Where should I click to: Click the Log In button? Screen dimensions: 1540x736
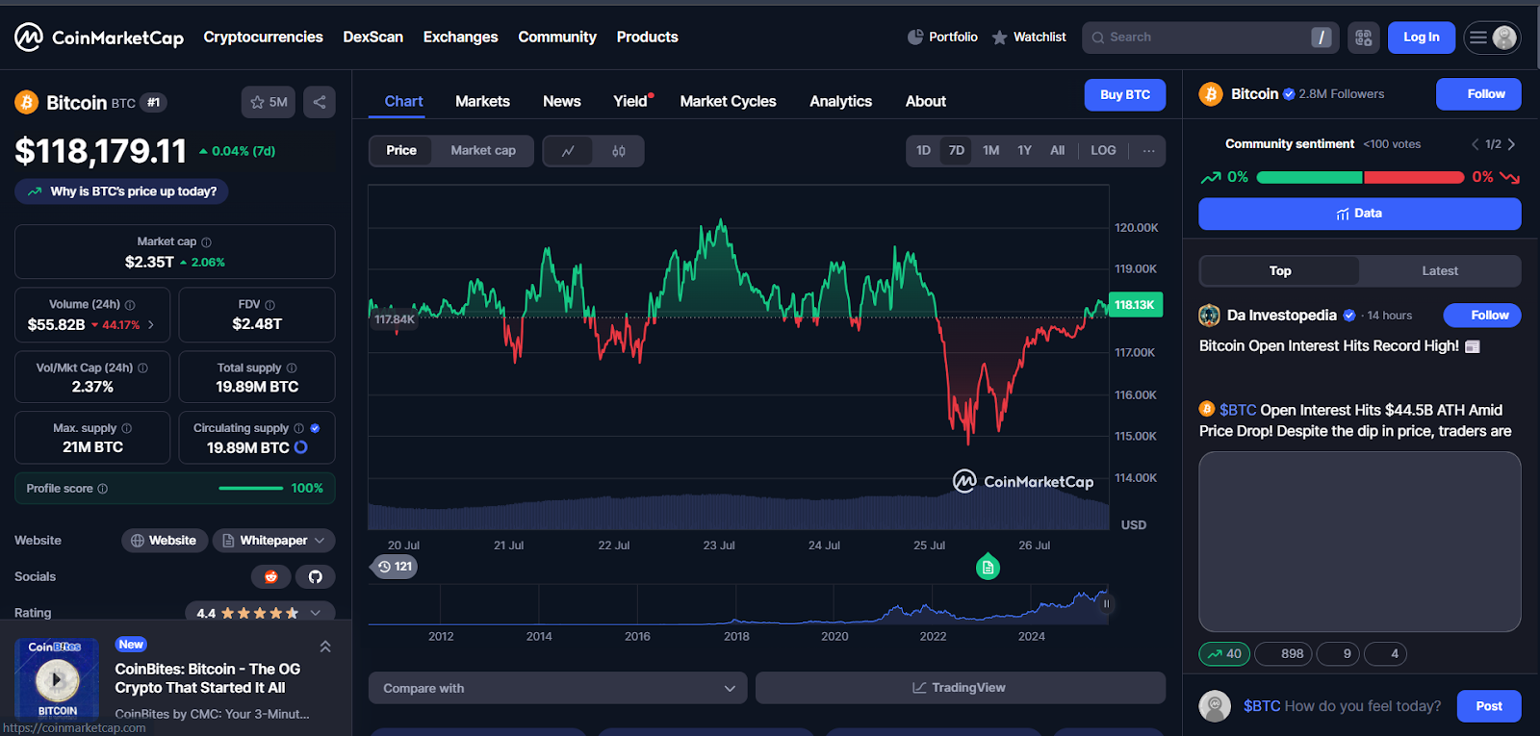[1421, 38]
